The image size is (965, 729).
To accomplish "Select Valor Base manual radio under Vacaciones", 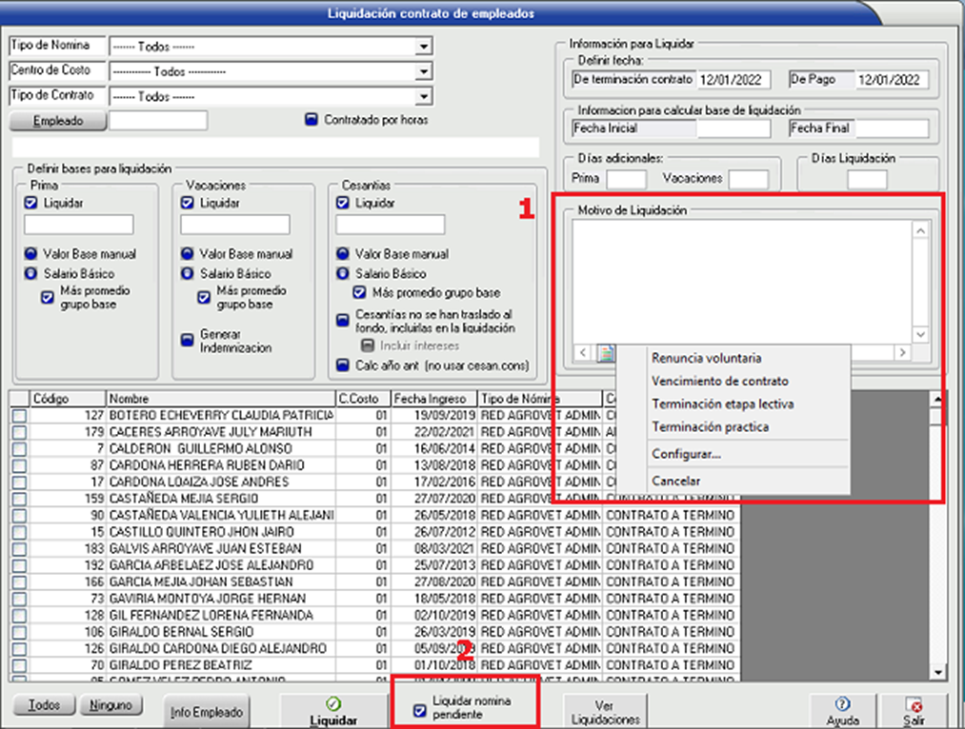I will 187,255.
